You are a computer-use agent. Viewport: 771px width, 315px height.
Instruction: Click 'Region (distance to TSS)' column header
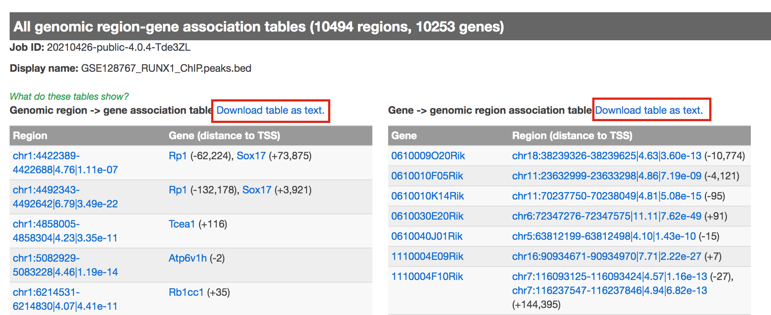click(572, 136)
